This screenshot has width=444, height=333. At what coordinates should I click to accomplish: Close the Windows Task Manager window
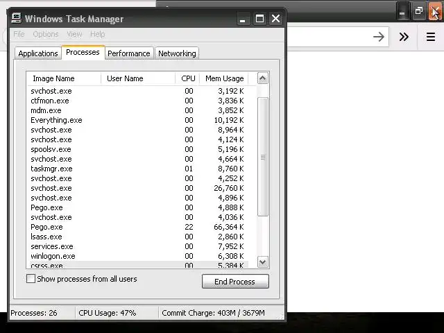[276, 19]
